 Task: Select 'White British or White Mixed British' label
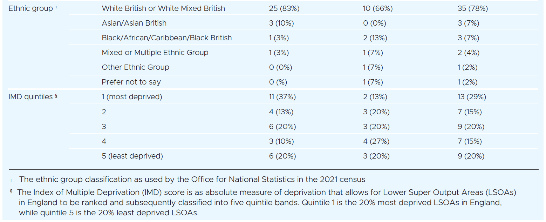(163, 8)
